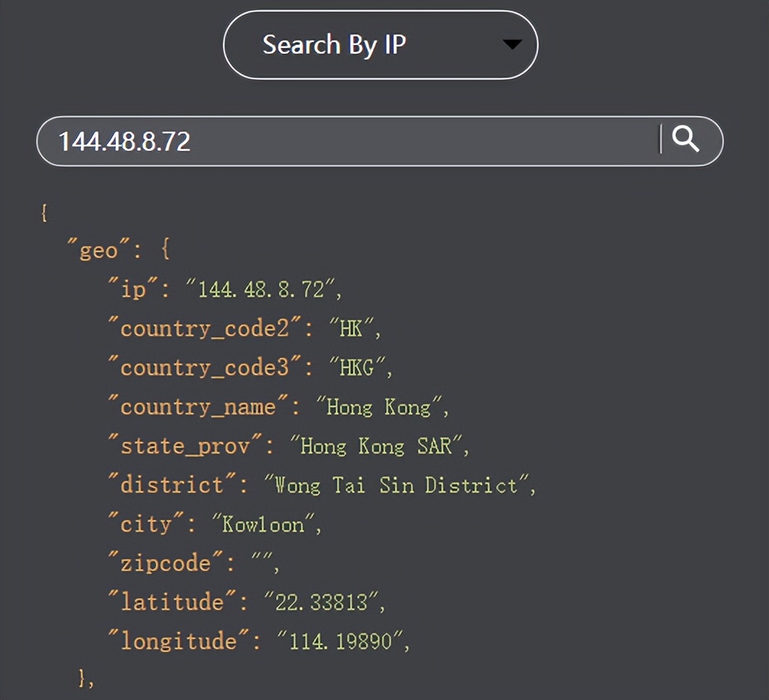This screenshot has width=769, height=700.
Task: Click the "country_code2" key
Action: 205,329
